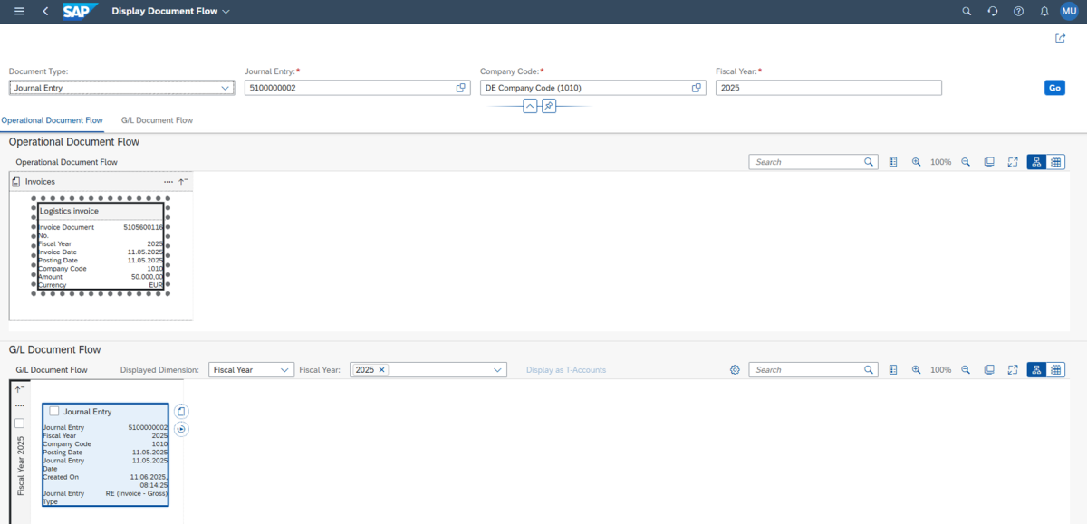
Task: Open the Document Type dropdown
Action: pos(226,88)
